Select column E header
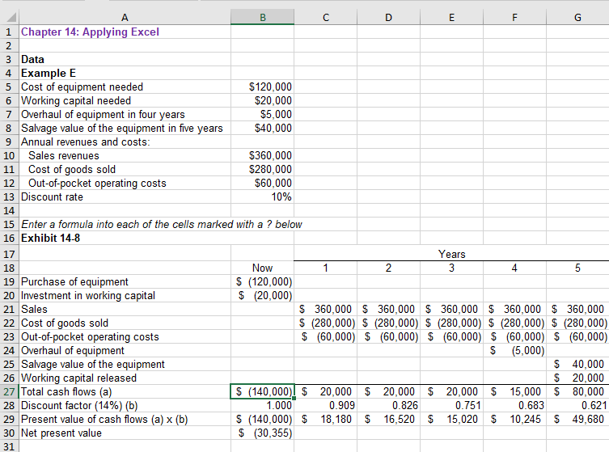The width and height of the screenshot is (609, 452). click(452, 18)
